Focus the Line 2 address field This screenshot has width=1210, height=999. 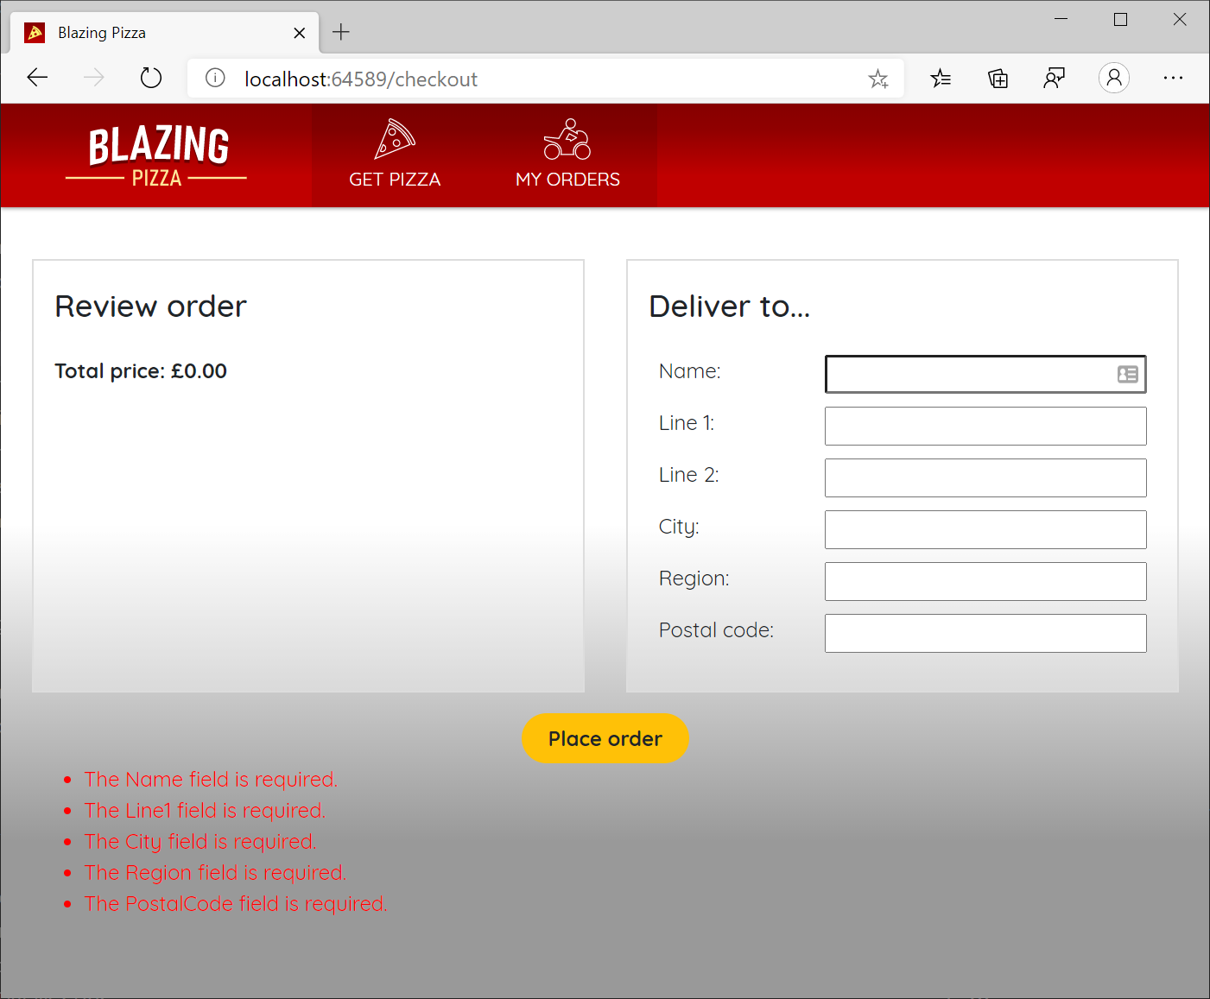click(x=985, y=477)
